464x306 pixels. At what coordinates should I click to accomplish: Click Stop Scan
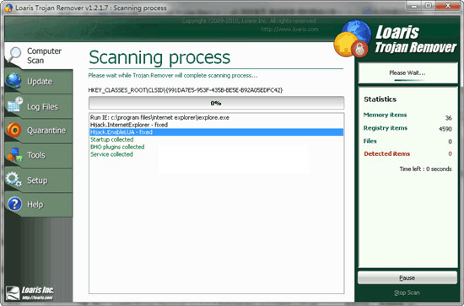(x=407, y=293)
